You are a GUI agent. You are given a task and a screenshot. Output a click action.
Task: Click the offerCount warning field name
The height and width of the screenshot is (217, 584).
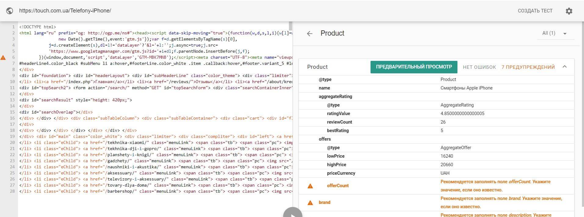coord(338,186)
